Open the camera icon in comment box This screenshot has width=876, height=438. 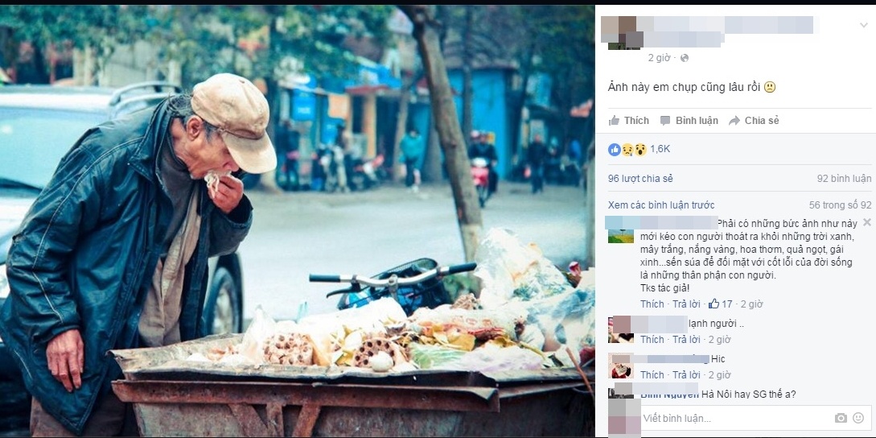[x=841, y=418]
